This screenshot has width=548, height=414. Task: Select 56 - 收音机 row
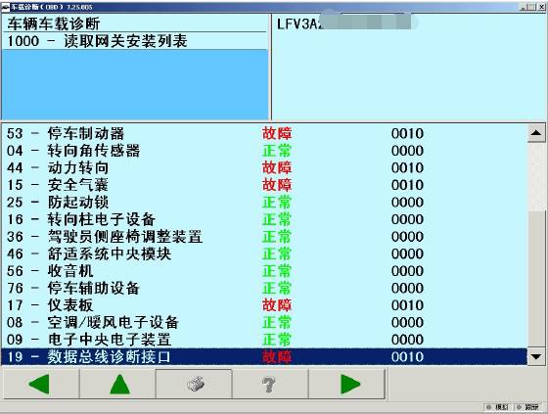pyautogui.click(x=264, y=271)
